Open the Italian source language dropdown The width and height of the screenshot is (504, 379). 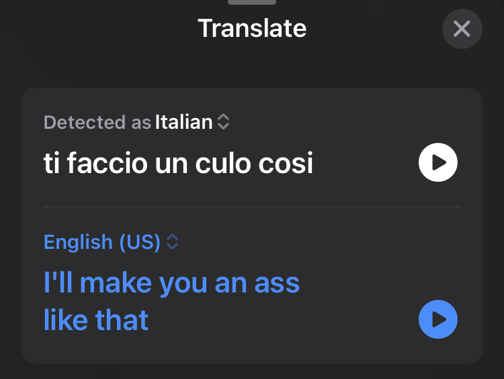[184, 122]
